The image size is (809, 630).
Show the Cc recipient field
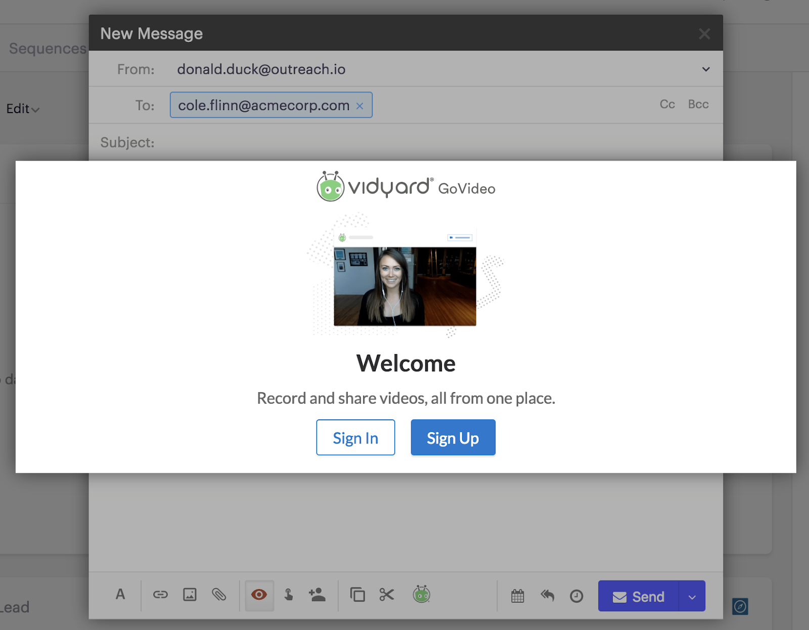click(x=667, y=105)
